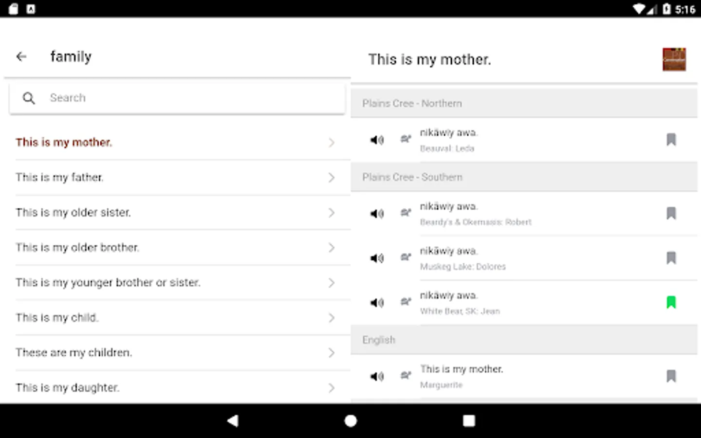Image resolution: width=701 pixels, height=438 pixels.
Task: Play audio for Beardy's & Okemasis recording
Action: (377, 214)
